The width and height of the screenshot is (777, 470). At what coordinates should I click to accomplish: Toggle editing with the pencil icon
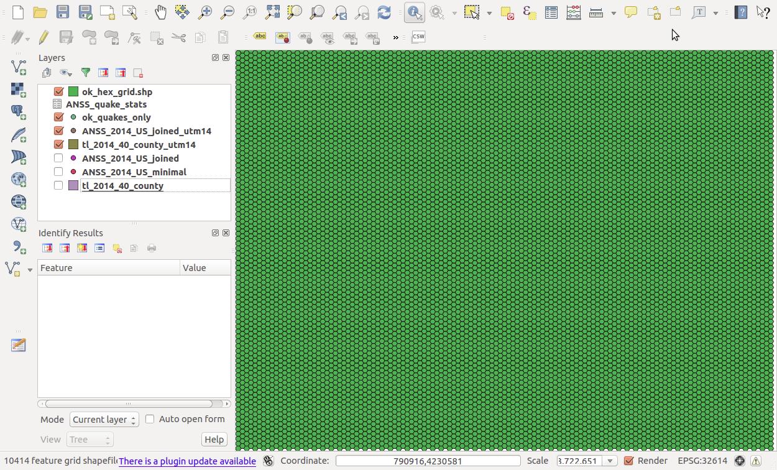(x=44, y=37)
